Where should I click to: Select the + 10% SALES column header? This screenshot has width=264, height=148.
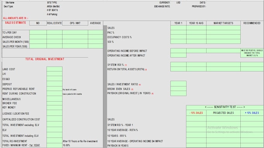[x=252, y=113]
